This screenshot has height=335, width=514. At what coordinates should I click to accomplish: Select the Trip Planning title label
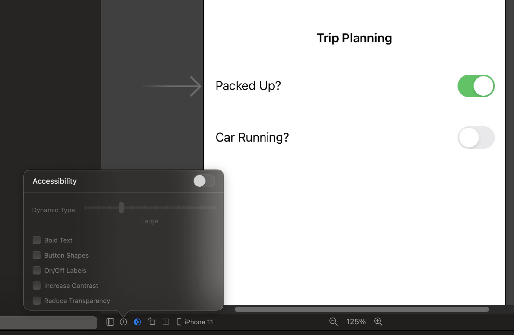(x=354, y=38)
